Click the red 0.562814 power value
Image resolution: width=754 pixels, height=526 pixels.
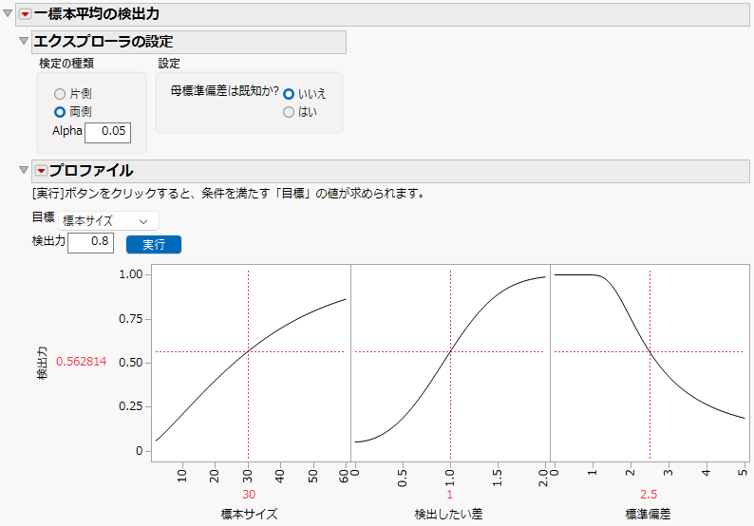click(x=82, y=362)
